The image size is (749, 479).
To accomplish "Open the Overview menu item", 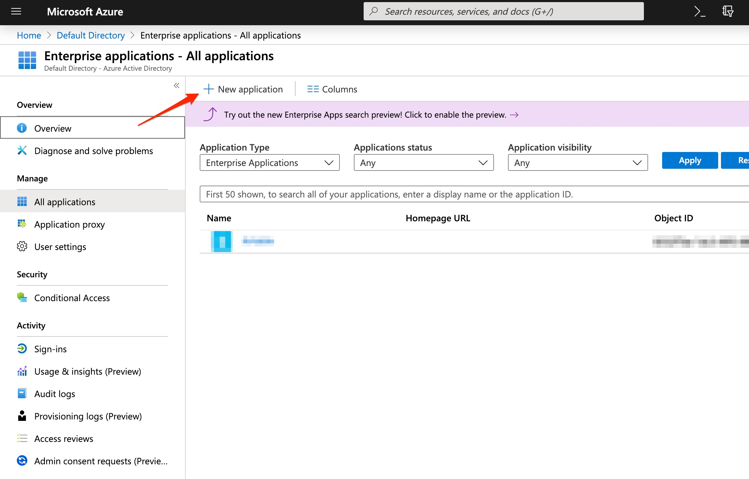I will (x=92, y=128).
